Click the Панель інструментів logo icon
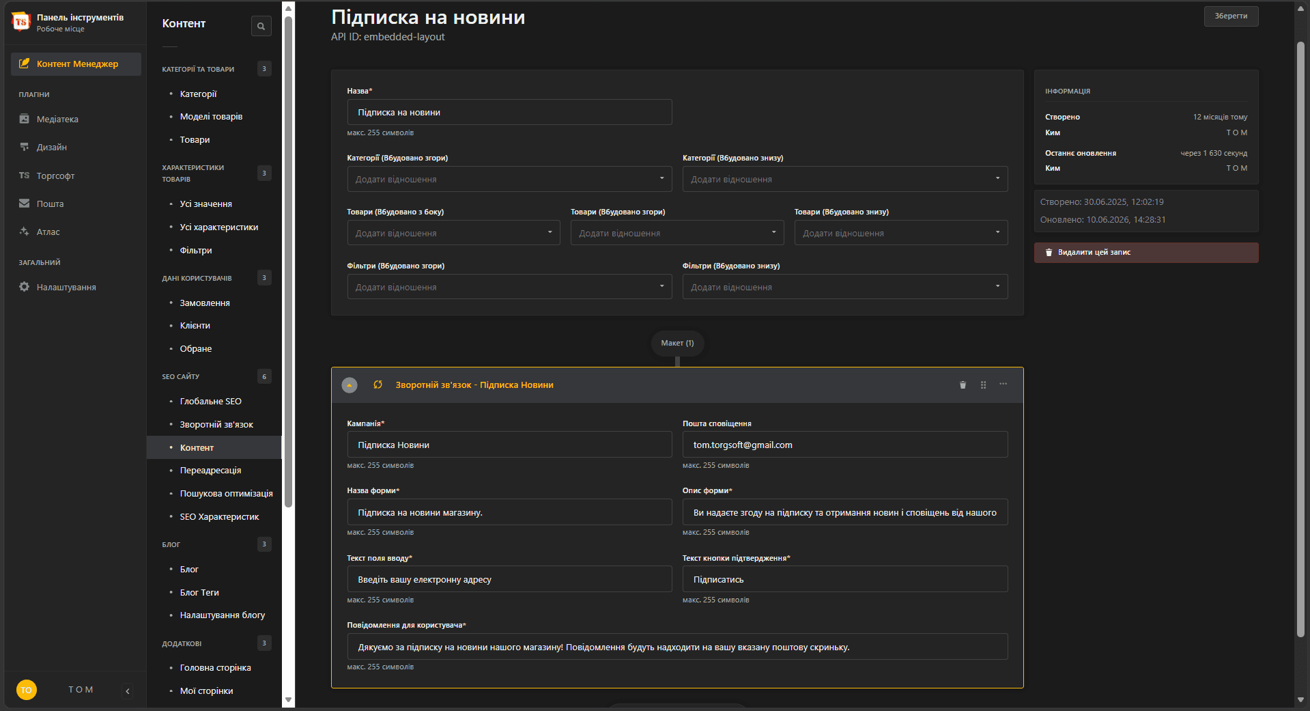The width and height of the screenshot is (1310, 711). (21, 22)
